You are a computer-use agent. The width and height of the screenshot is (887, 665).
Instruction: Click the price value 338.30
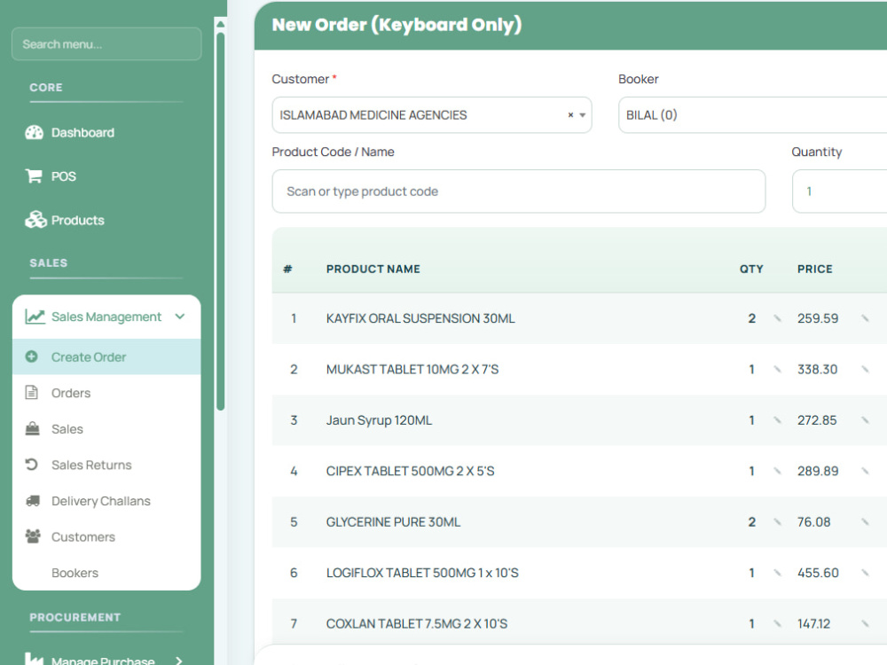[818, 369]
